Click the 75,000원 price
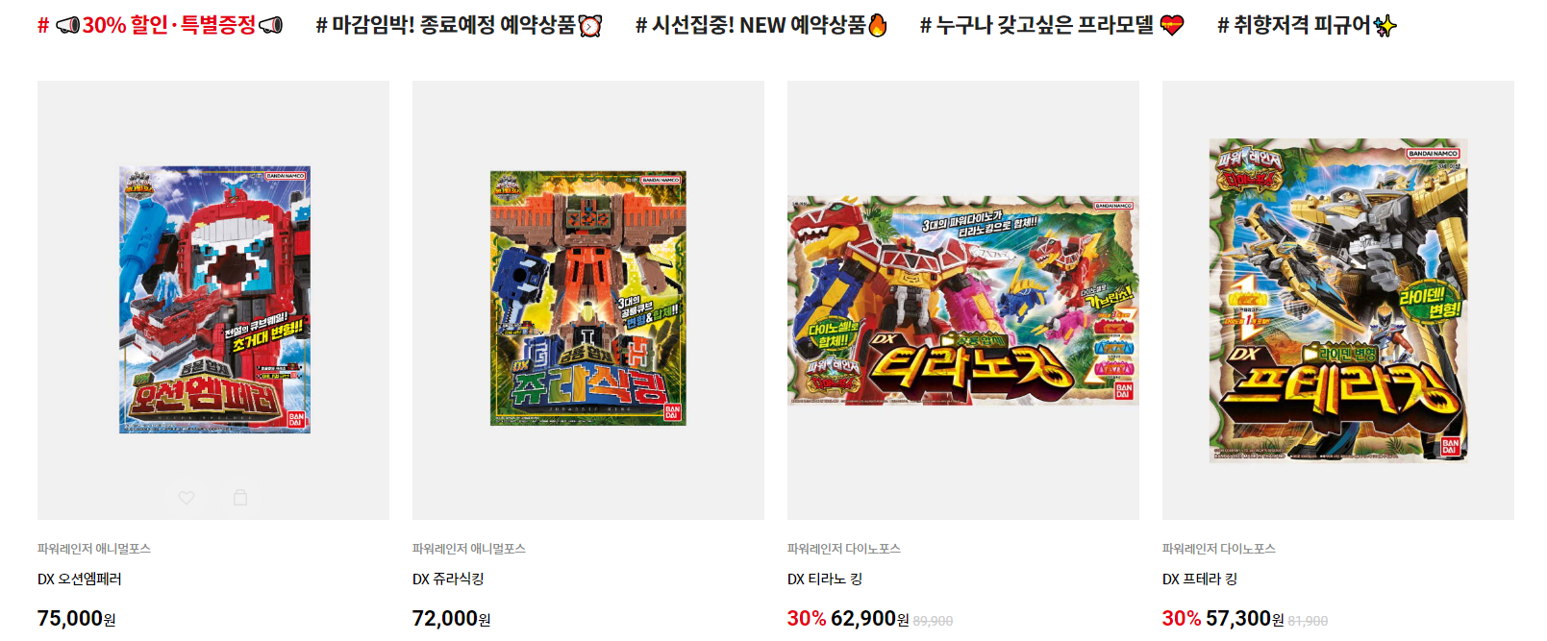 point(77,619)
